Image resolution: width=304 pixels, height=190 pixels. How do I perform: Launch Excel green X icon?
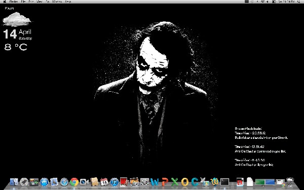(x=174, y=182)
